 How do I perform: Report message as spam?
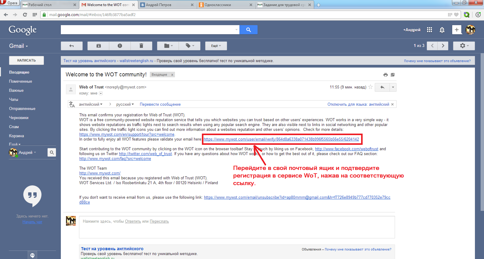[x=120, y=46]
